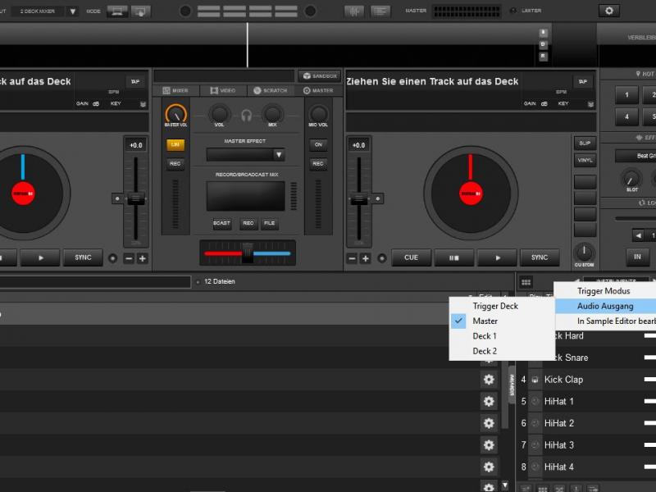Click the Sandbox cube button
656x492 pixels.
[x=320, y=75]
